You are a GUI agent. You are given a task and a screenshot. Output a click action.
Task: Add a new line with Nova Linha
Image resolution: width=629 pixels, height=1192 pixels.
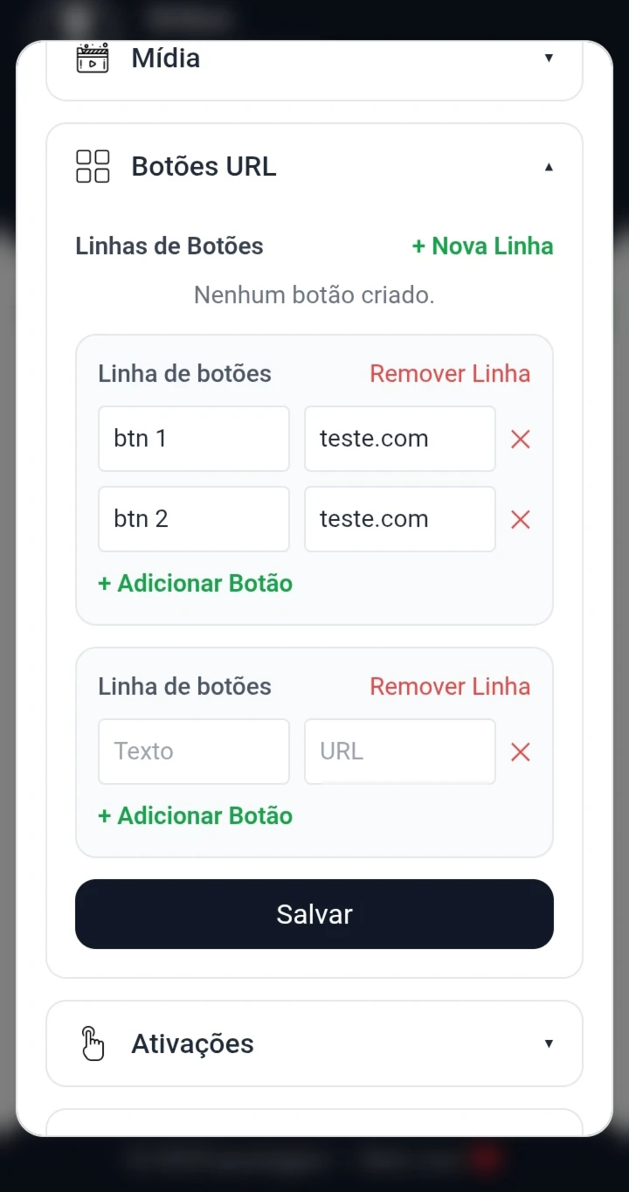tap(482, 246)
